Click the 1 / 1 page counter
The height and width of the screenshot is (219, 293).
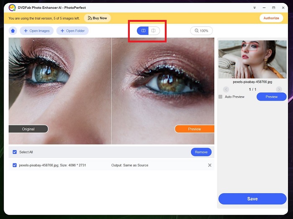(x=252, y=89)
